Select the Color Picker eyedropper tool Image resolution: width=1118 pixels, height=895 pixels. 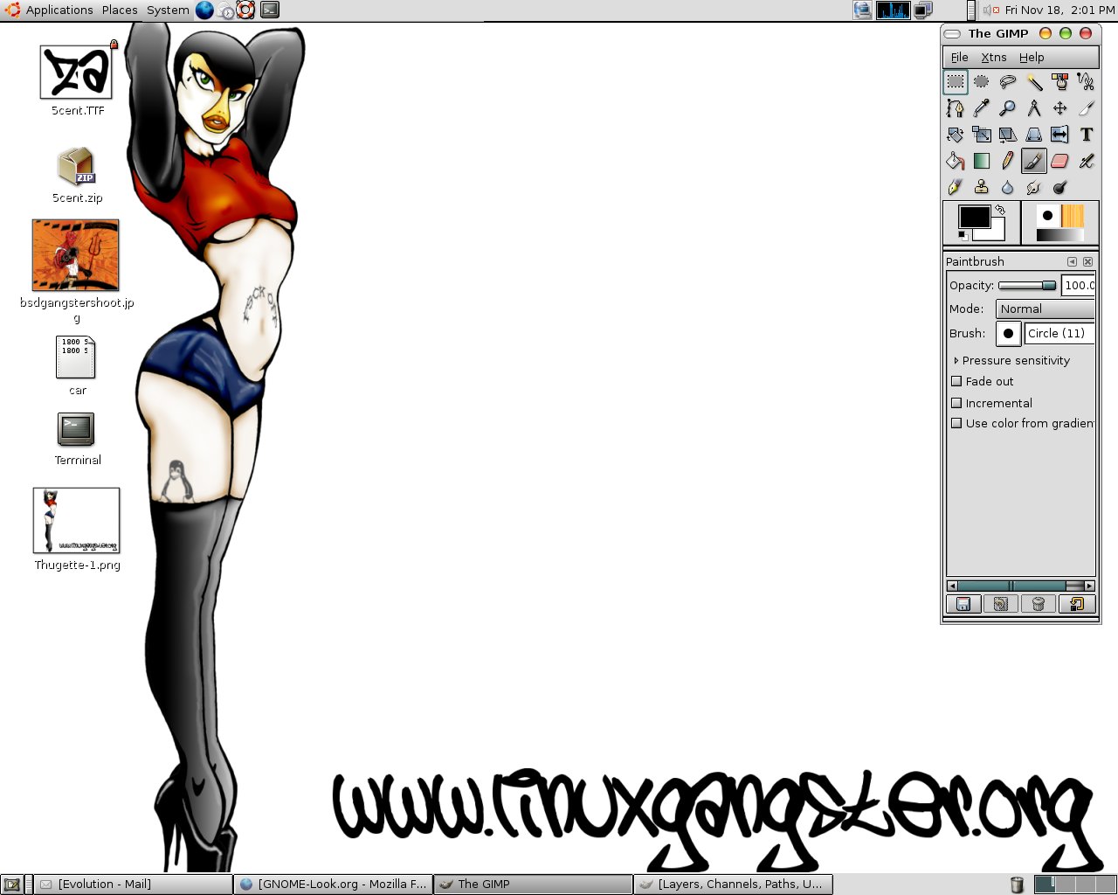982,108
